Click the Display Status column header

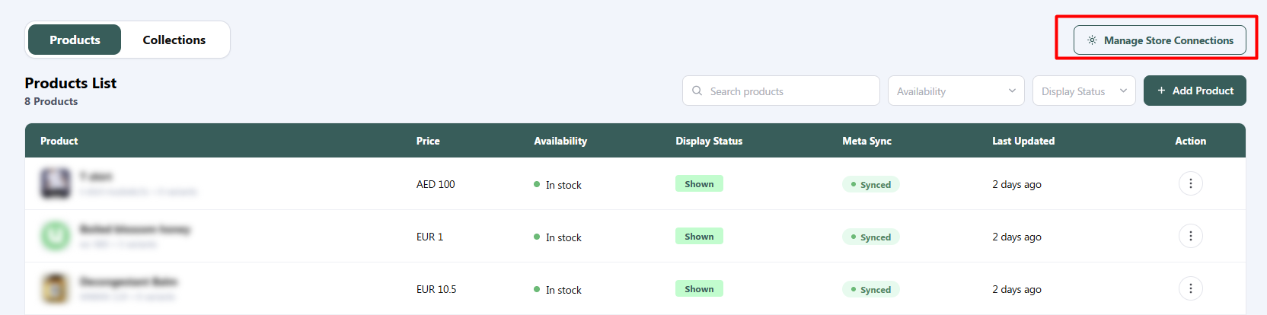[x=709, y=141]
